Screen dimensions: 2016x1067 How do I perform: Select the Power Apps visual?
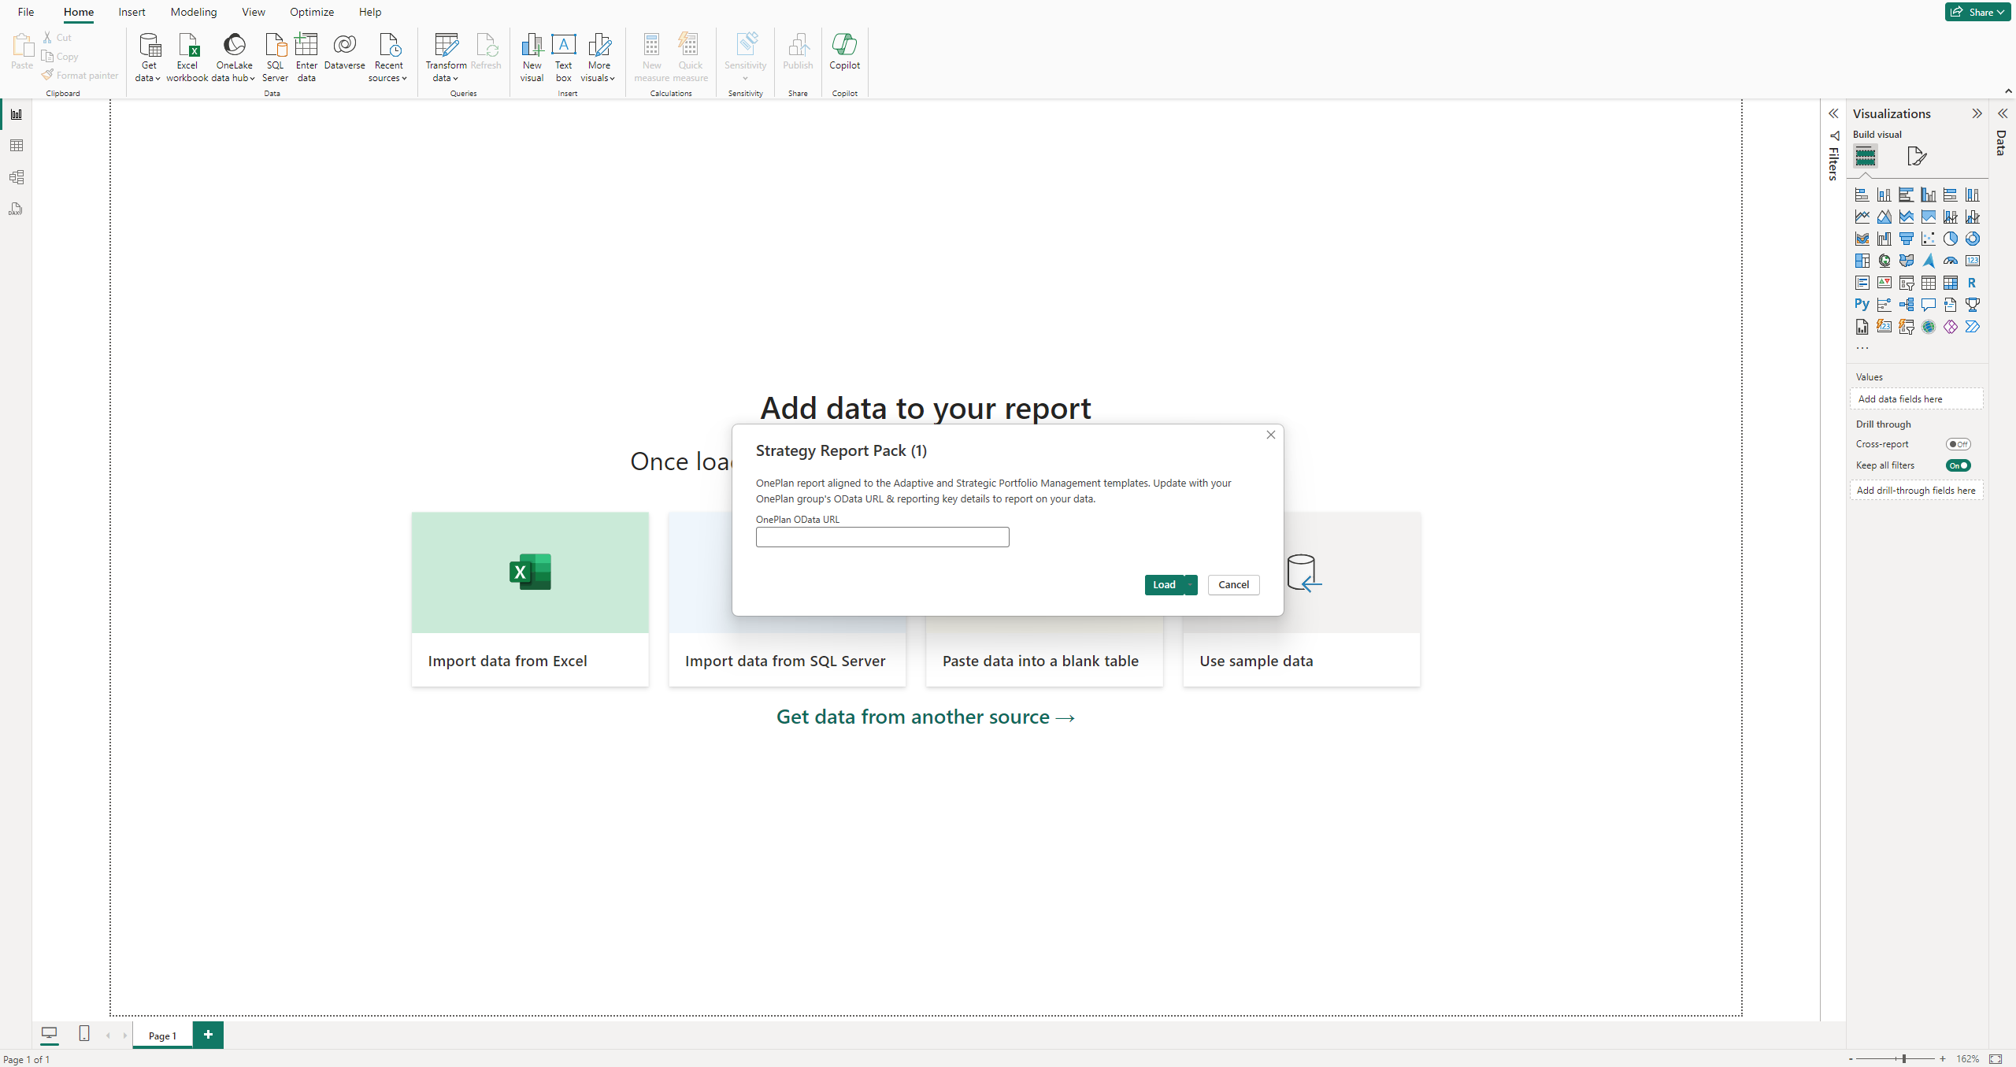tap(1950, 327)
